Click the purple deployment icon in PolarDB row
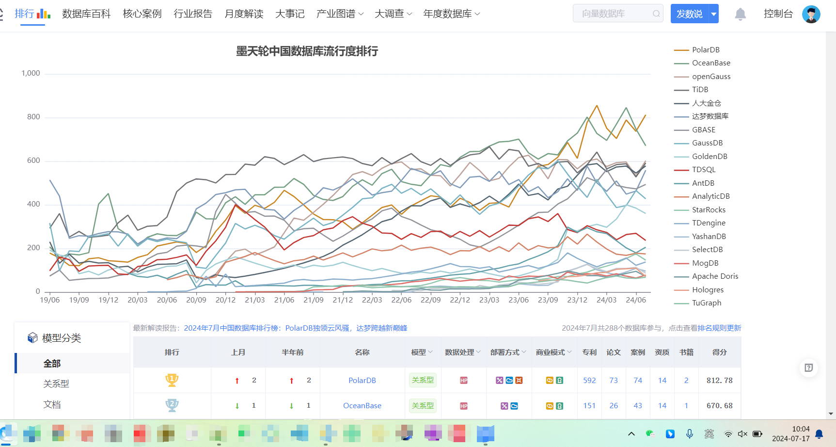Viewport: 836px width, 447px height. tap(499, 381)
